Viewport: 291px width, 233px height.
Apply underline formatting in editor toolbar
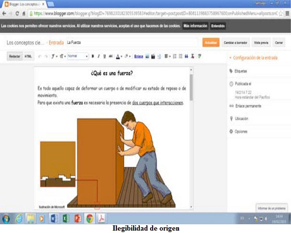[104, 56]
